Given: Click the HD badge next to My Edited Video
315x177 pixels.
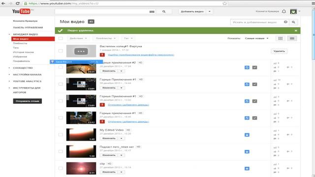Looking at the screenshot, I should [128, 130].
